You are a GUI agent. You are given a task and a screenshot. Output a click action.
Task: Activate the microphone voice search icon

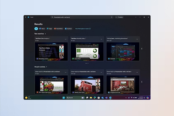click(x=112, y=17)
